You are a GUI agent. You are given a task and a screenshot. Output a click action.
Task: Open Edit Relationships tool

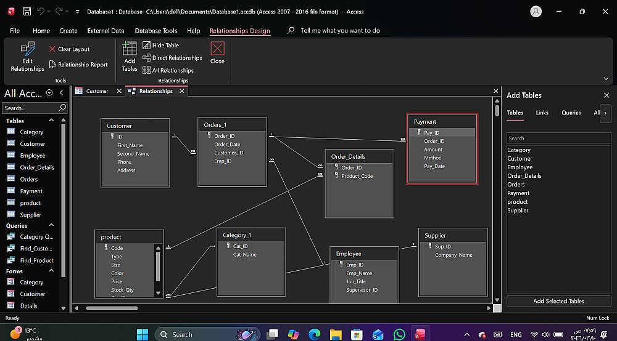(27, 57)
